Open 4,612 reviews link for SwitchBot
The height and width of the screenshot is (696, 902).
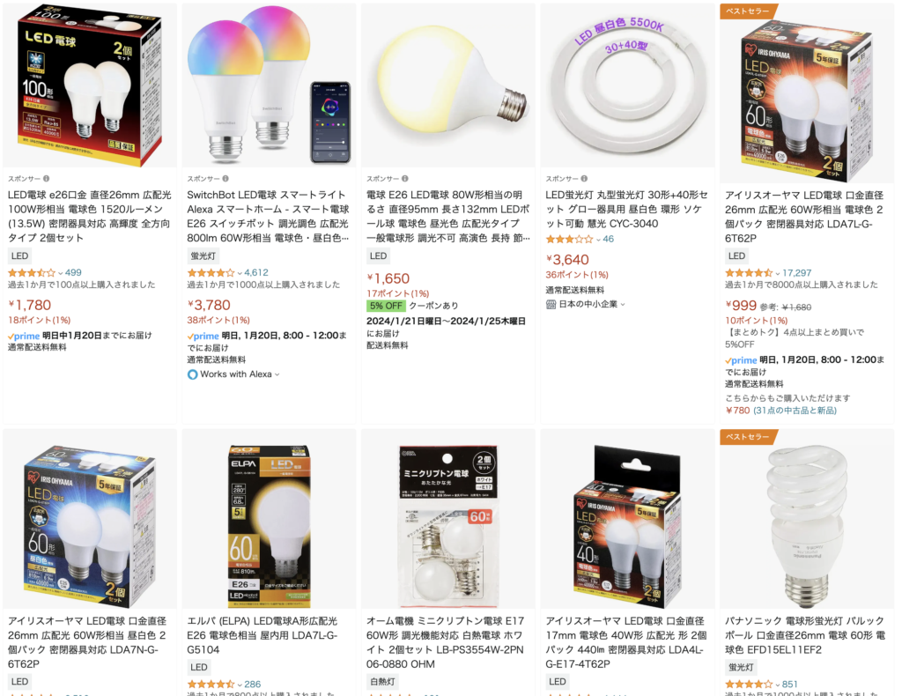tap(256, 272)
